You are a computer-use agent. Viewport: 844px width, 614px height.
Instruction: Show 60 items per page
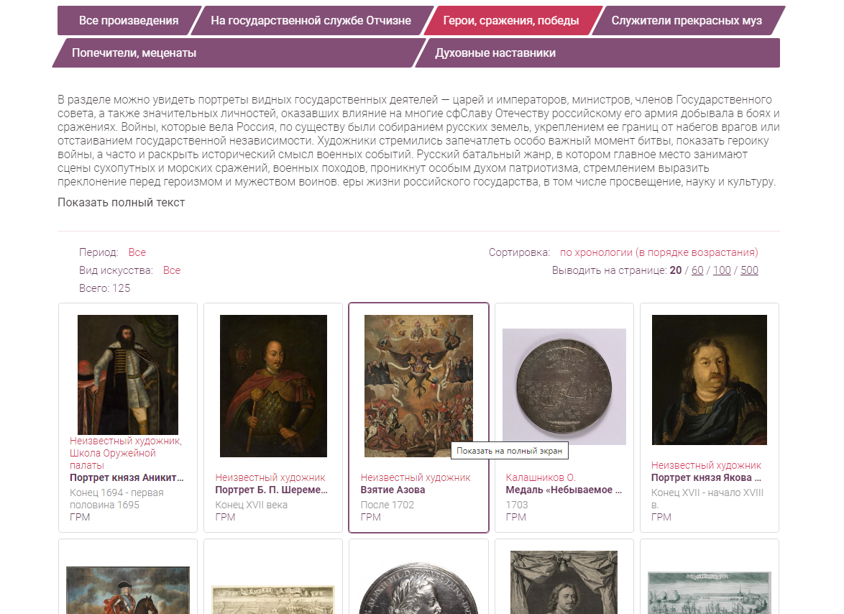coord(697,270)
